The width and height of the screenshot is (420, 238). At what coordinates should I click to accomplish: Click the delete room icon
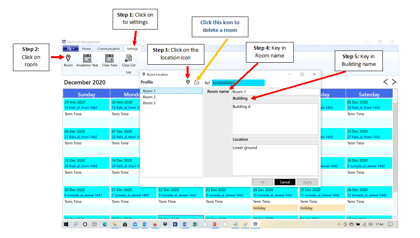[197, 82]
